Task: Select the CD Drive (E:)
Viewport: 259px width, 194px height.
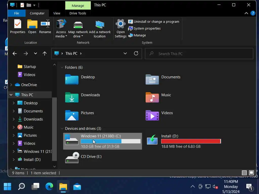Action: [83, 158]
